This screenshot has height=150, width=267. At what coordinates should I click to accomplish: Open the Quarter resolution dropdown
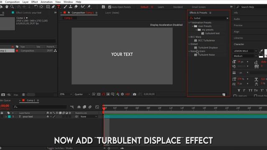[82, 94]
